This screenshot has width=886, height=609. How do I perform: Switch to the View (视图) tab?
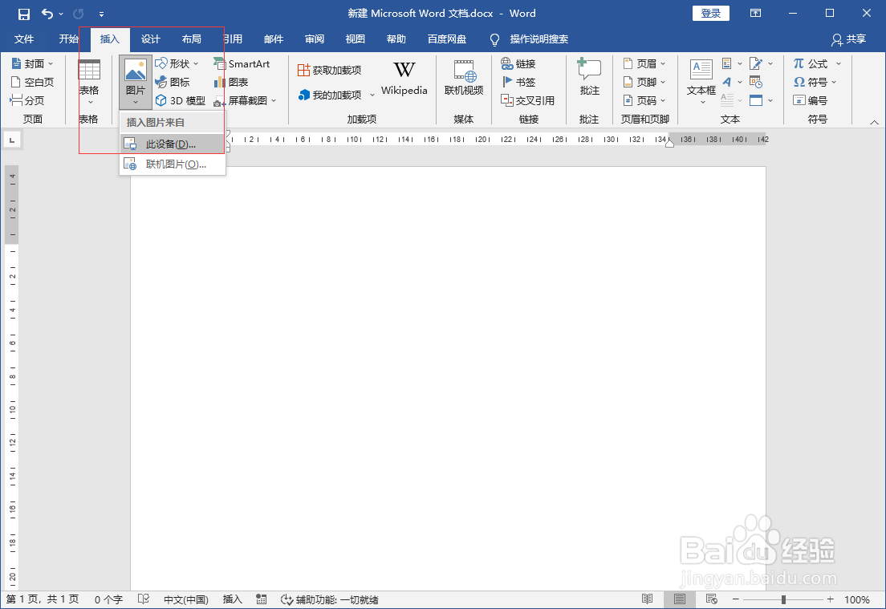point(356,39)
